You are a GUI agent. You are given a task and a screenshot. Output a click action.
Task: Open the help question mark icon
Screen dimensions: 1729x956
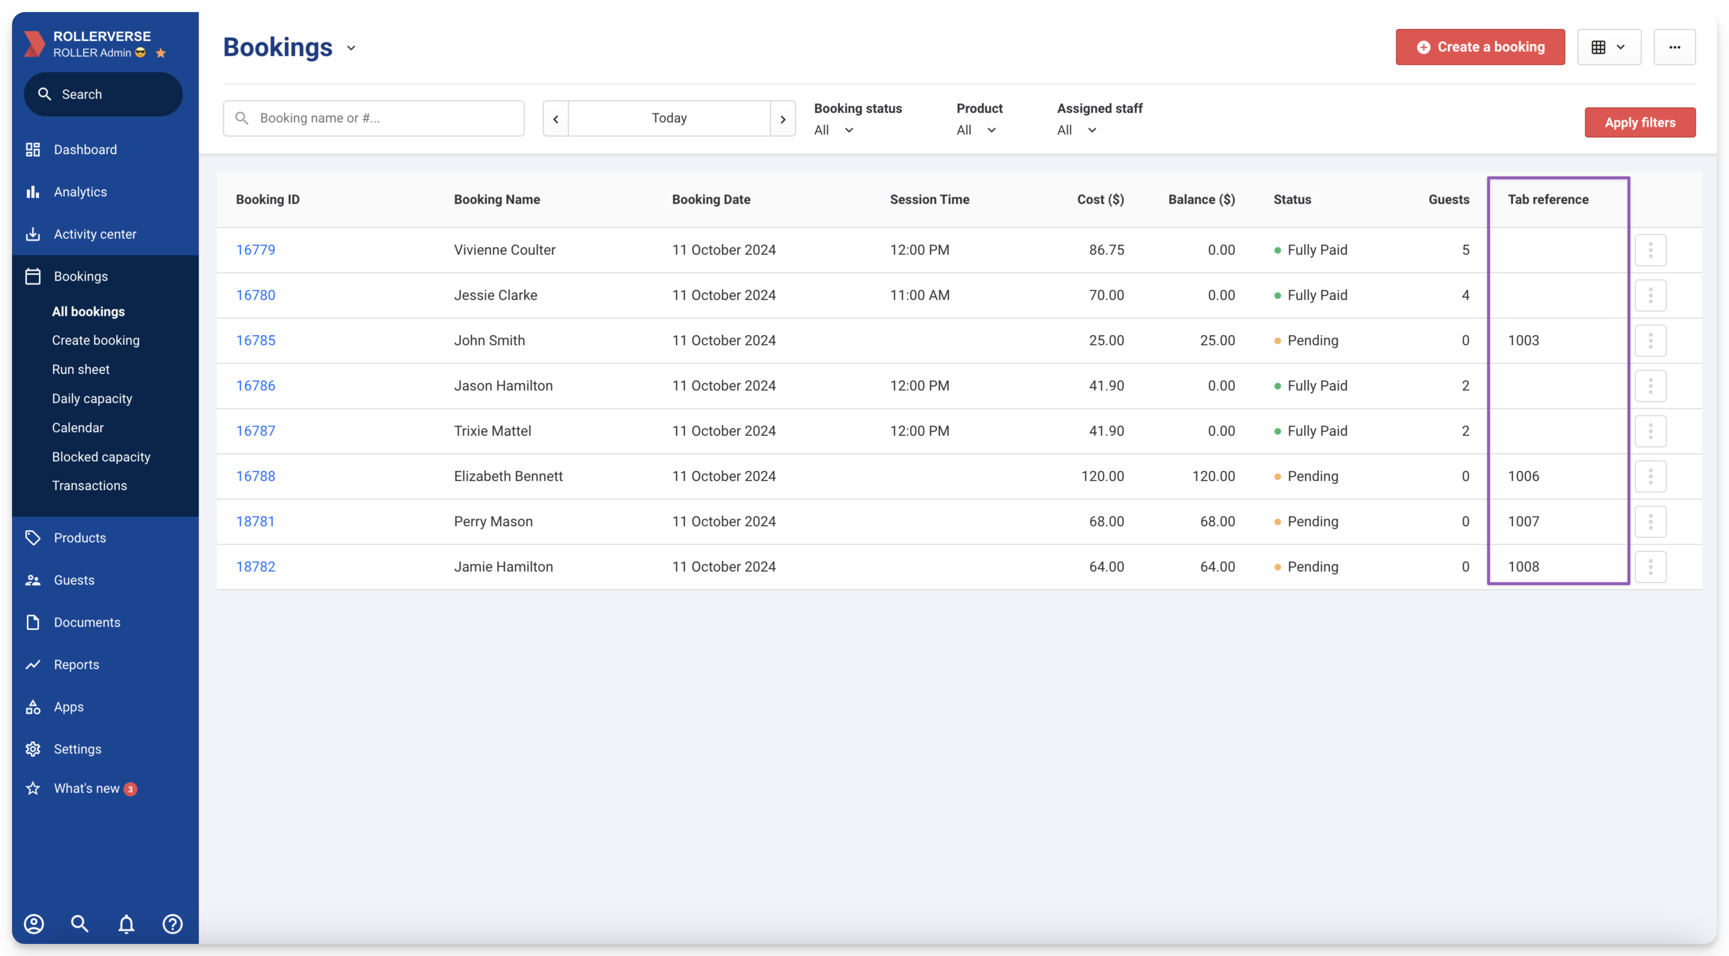click(x=172, y=924)
